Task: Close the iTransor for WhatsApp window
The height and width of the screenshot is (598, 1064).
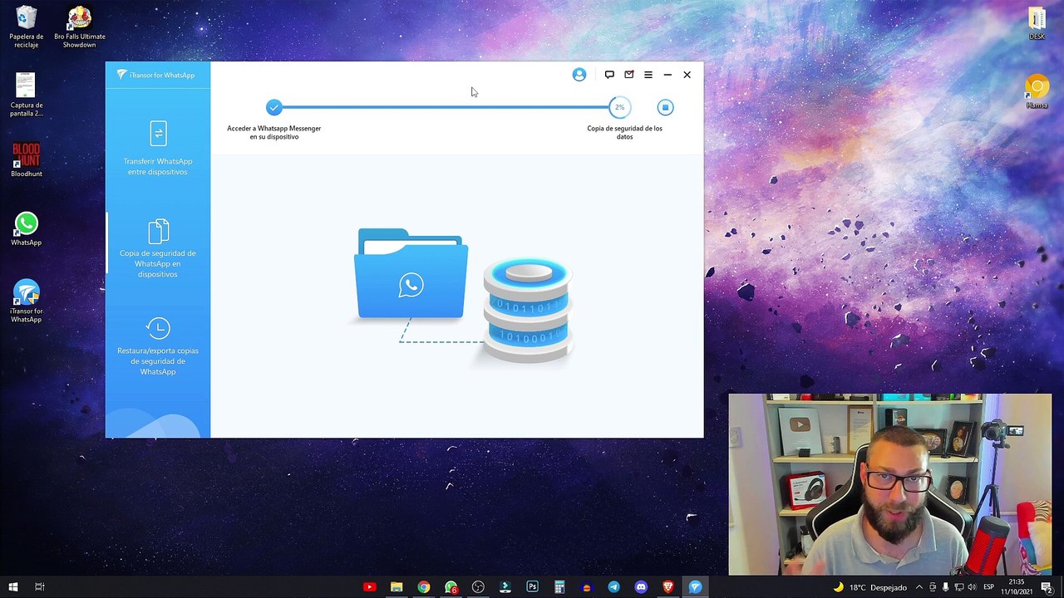Action: pos(687,75)
